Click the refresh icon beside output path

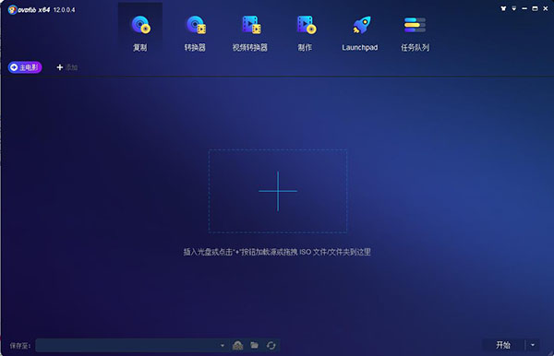[271, 345]
